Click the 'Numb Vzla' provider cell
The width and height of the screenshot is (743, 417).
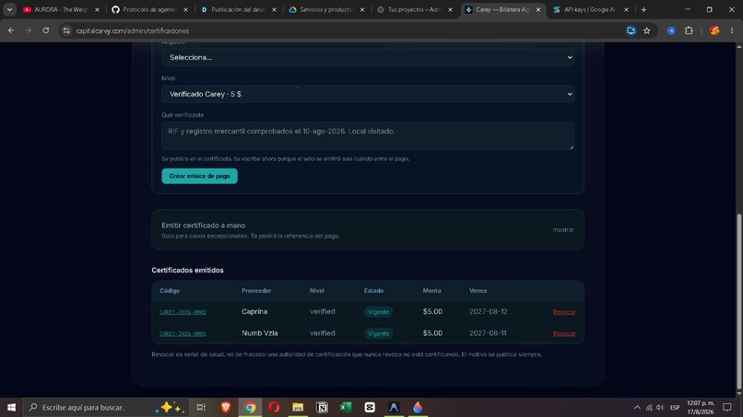click(260, 333)
